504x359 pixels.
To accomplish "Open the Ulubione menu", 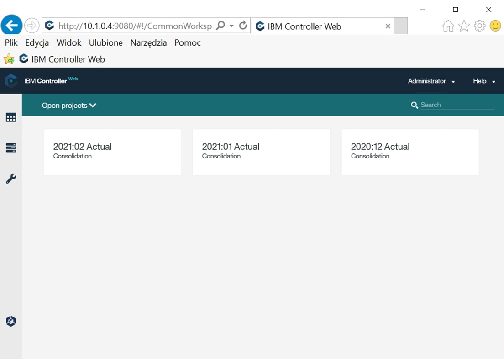I will (105, 43).
